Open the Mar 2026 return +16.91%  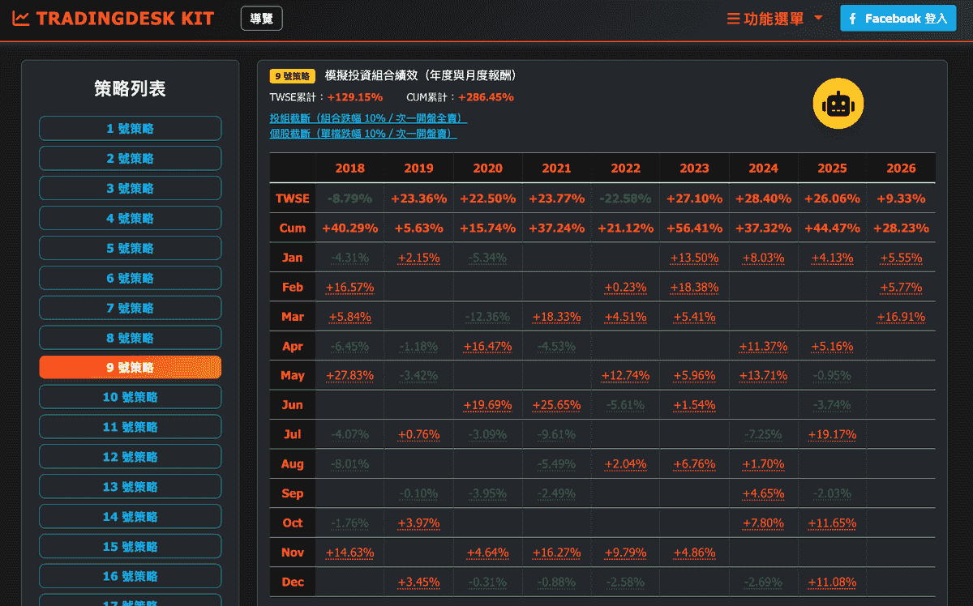901,317
